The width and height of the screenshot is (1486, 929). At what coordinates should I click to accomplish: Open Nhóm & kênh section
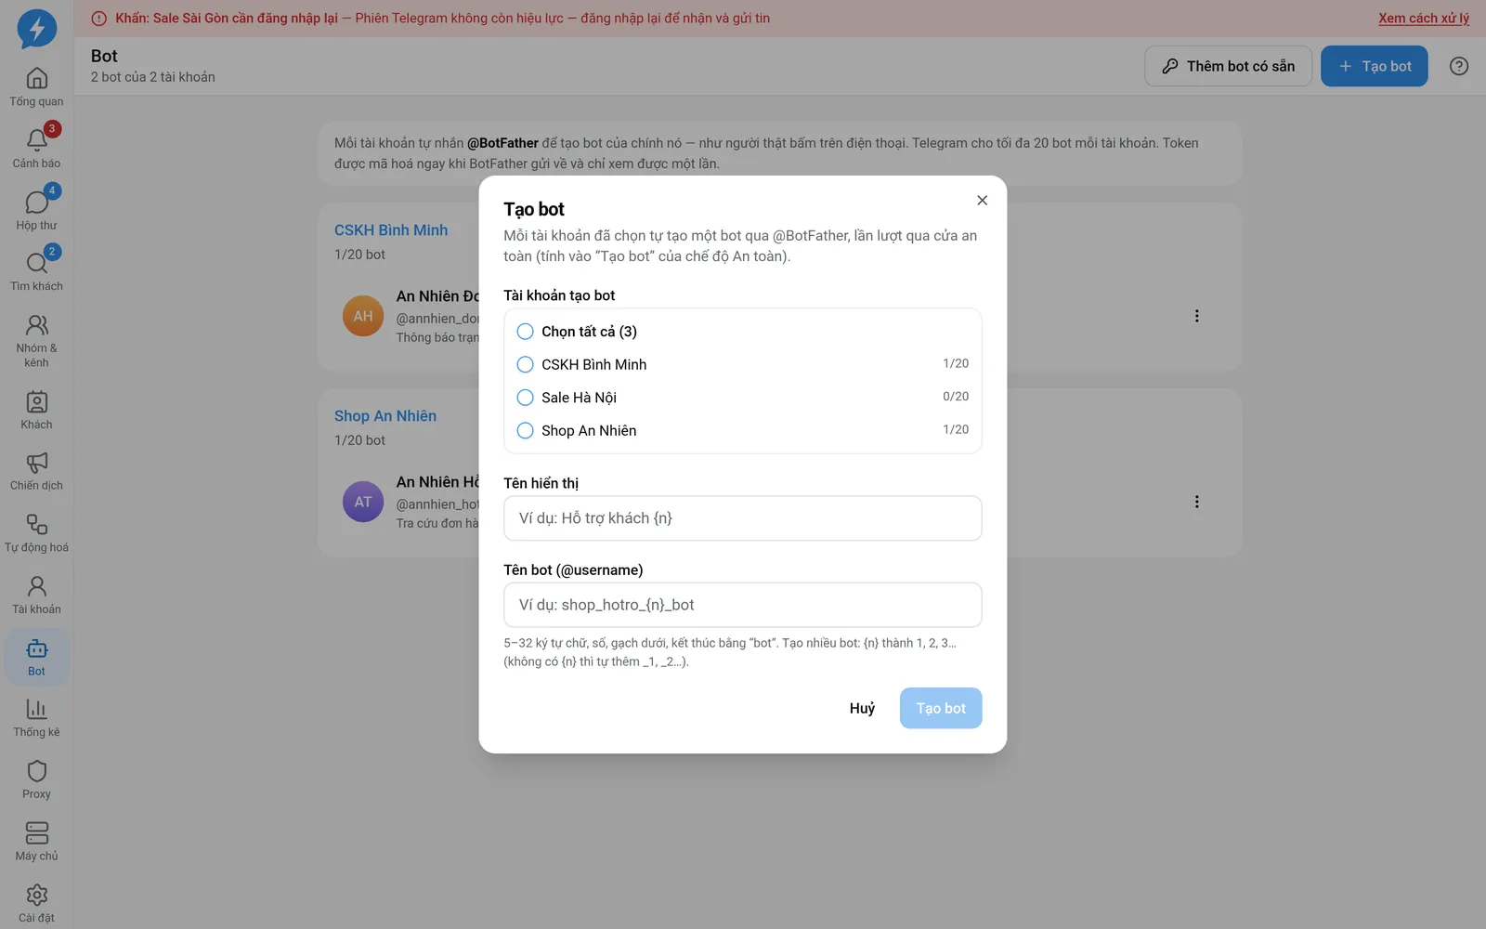tap(36, 341)
